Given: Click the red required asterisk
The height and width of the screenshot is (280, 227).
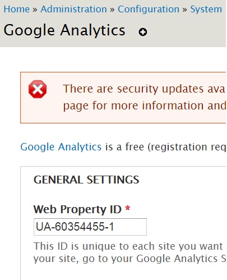Looking at the screenshot, I should point(128,208).
